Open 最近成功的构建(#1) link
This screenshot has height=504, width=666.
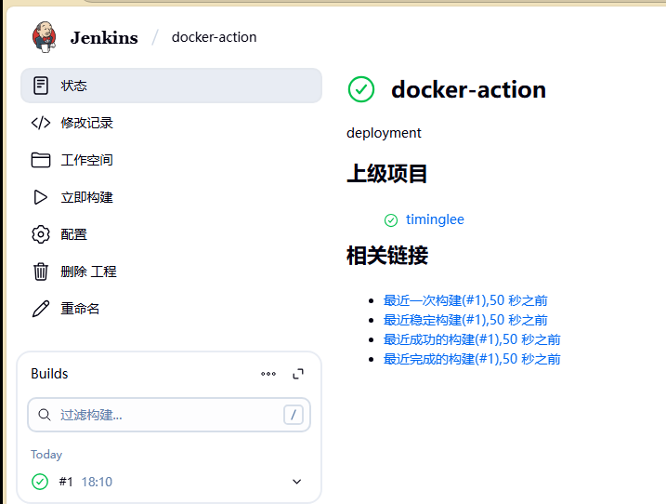pyautogui.click(x=472, y=339)
